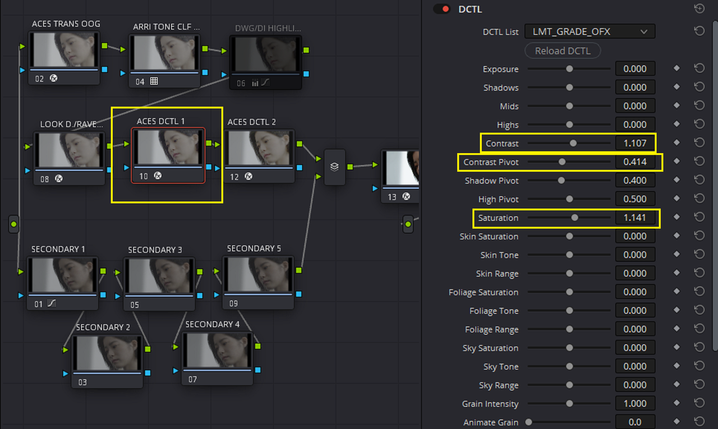Click the Shadow Pivot value field
The image size is (718, 429).
tap(635, 180)
